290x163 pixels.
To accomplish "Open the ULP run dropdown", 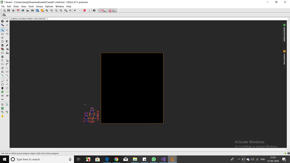I will click(x=42, y=11).
